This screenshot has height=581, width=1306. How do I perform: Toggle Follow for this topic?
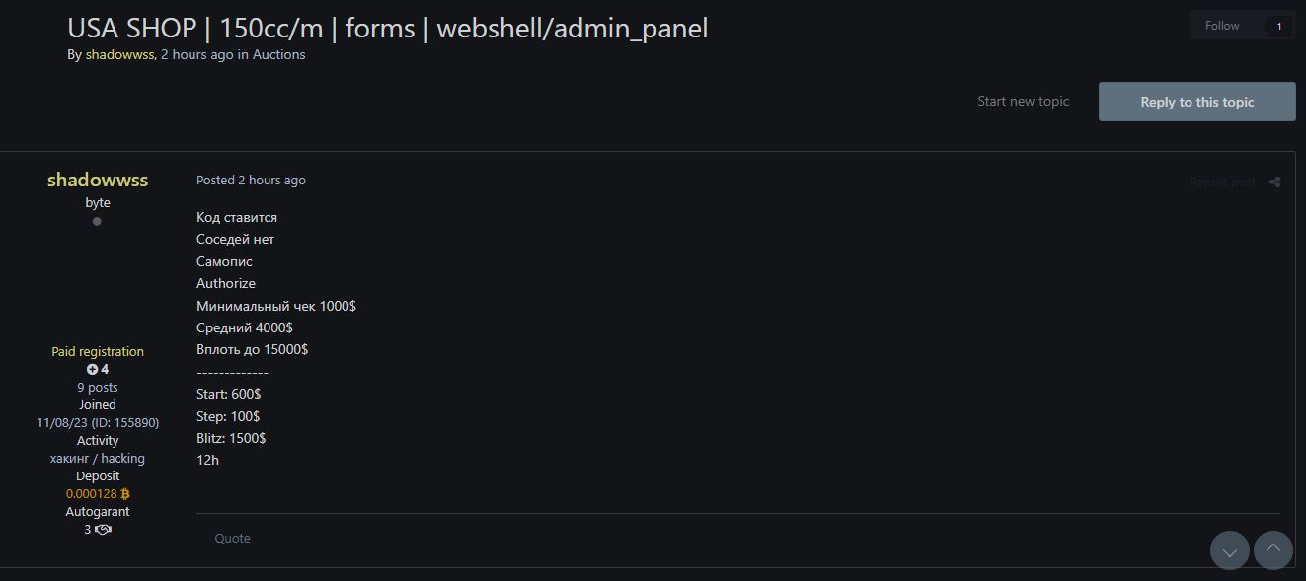[1221, 25]
